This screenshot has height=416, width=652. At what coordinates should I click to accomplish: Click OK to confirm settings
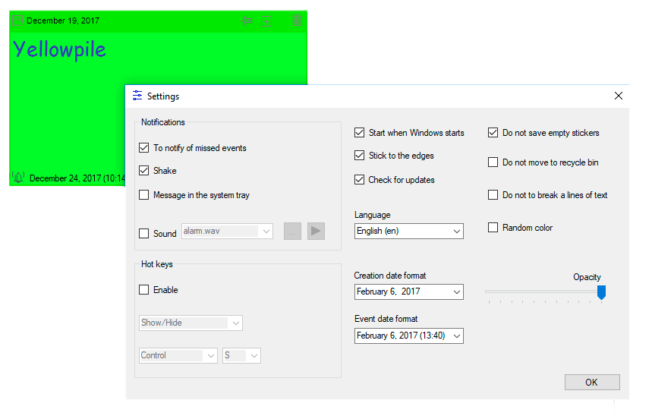tap(592, 383)
